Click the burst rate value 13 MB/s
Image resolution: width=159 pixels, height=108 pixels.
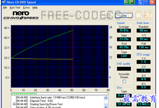point(144,104)
